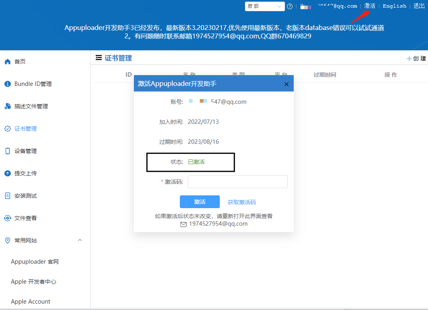Click the ID column header
This screenshot has height=310, width=428.
click(x=129, y=75)
